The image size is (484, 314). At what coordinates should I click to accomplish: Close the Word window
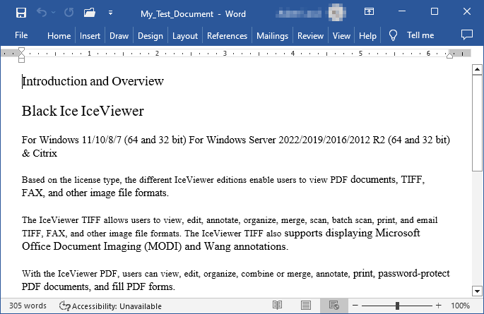pyautogui.click(x=467, y=11)
